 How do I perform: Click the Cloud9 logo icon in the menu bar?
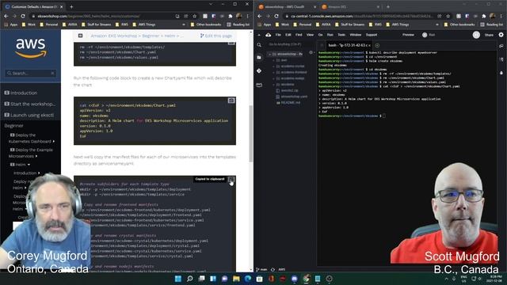269,35
